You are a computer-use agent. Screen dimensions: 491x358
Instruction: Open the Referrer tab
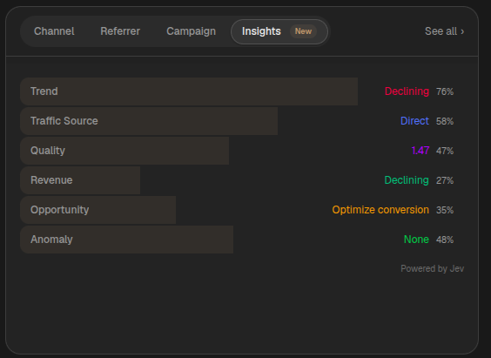(120, 31)
